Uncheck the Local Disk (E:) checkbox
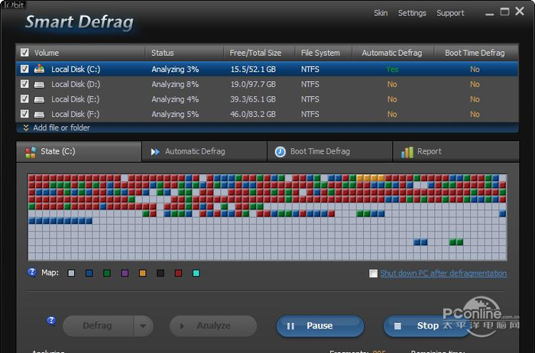Image resolution: width=535 pixels, height=353 pixels. pos(24,99)
